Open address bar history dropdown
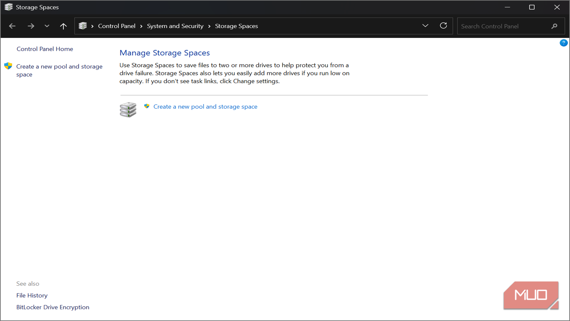 [425, 26]
